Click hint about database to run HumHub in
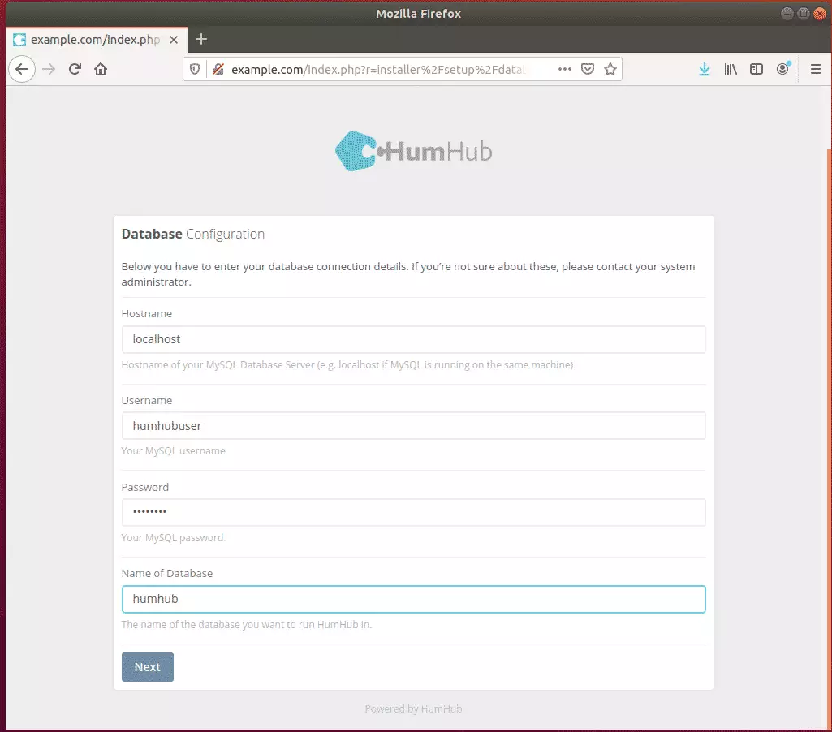 click(247, 624)
